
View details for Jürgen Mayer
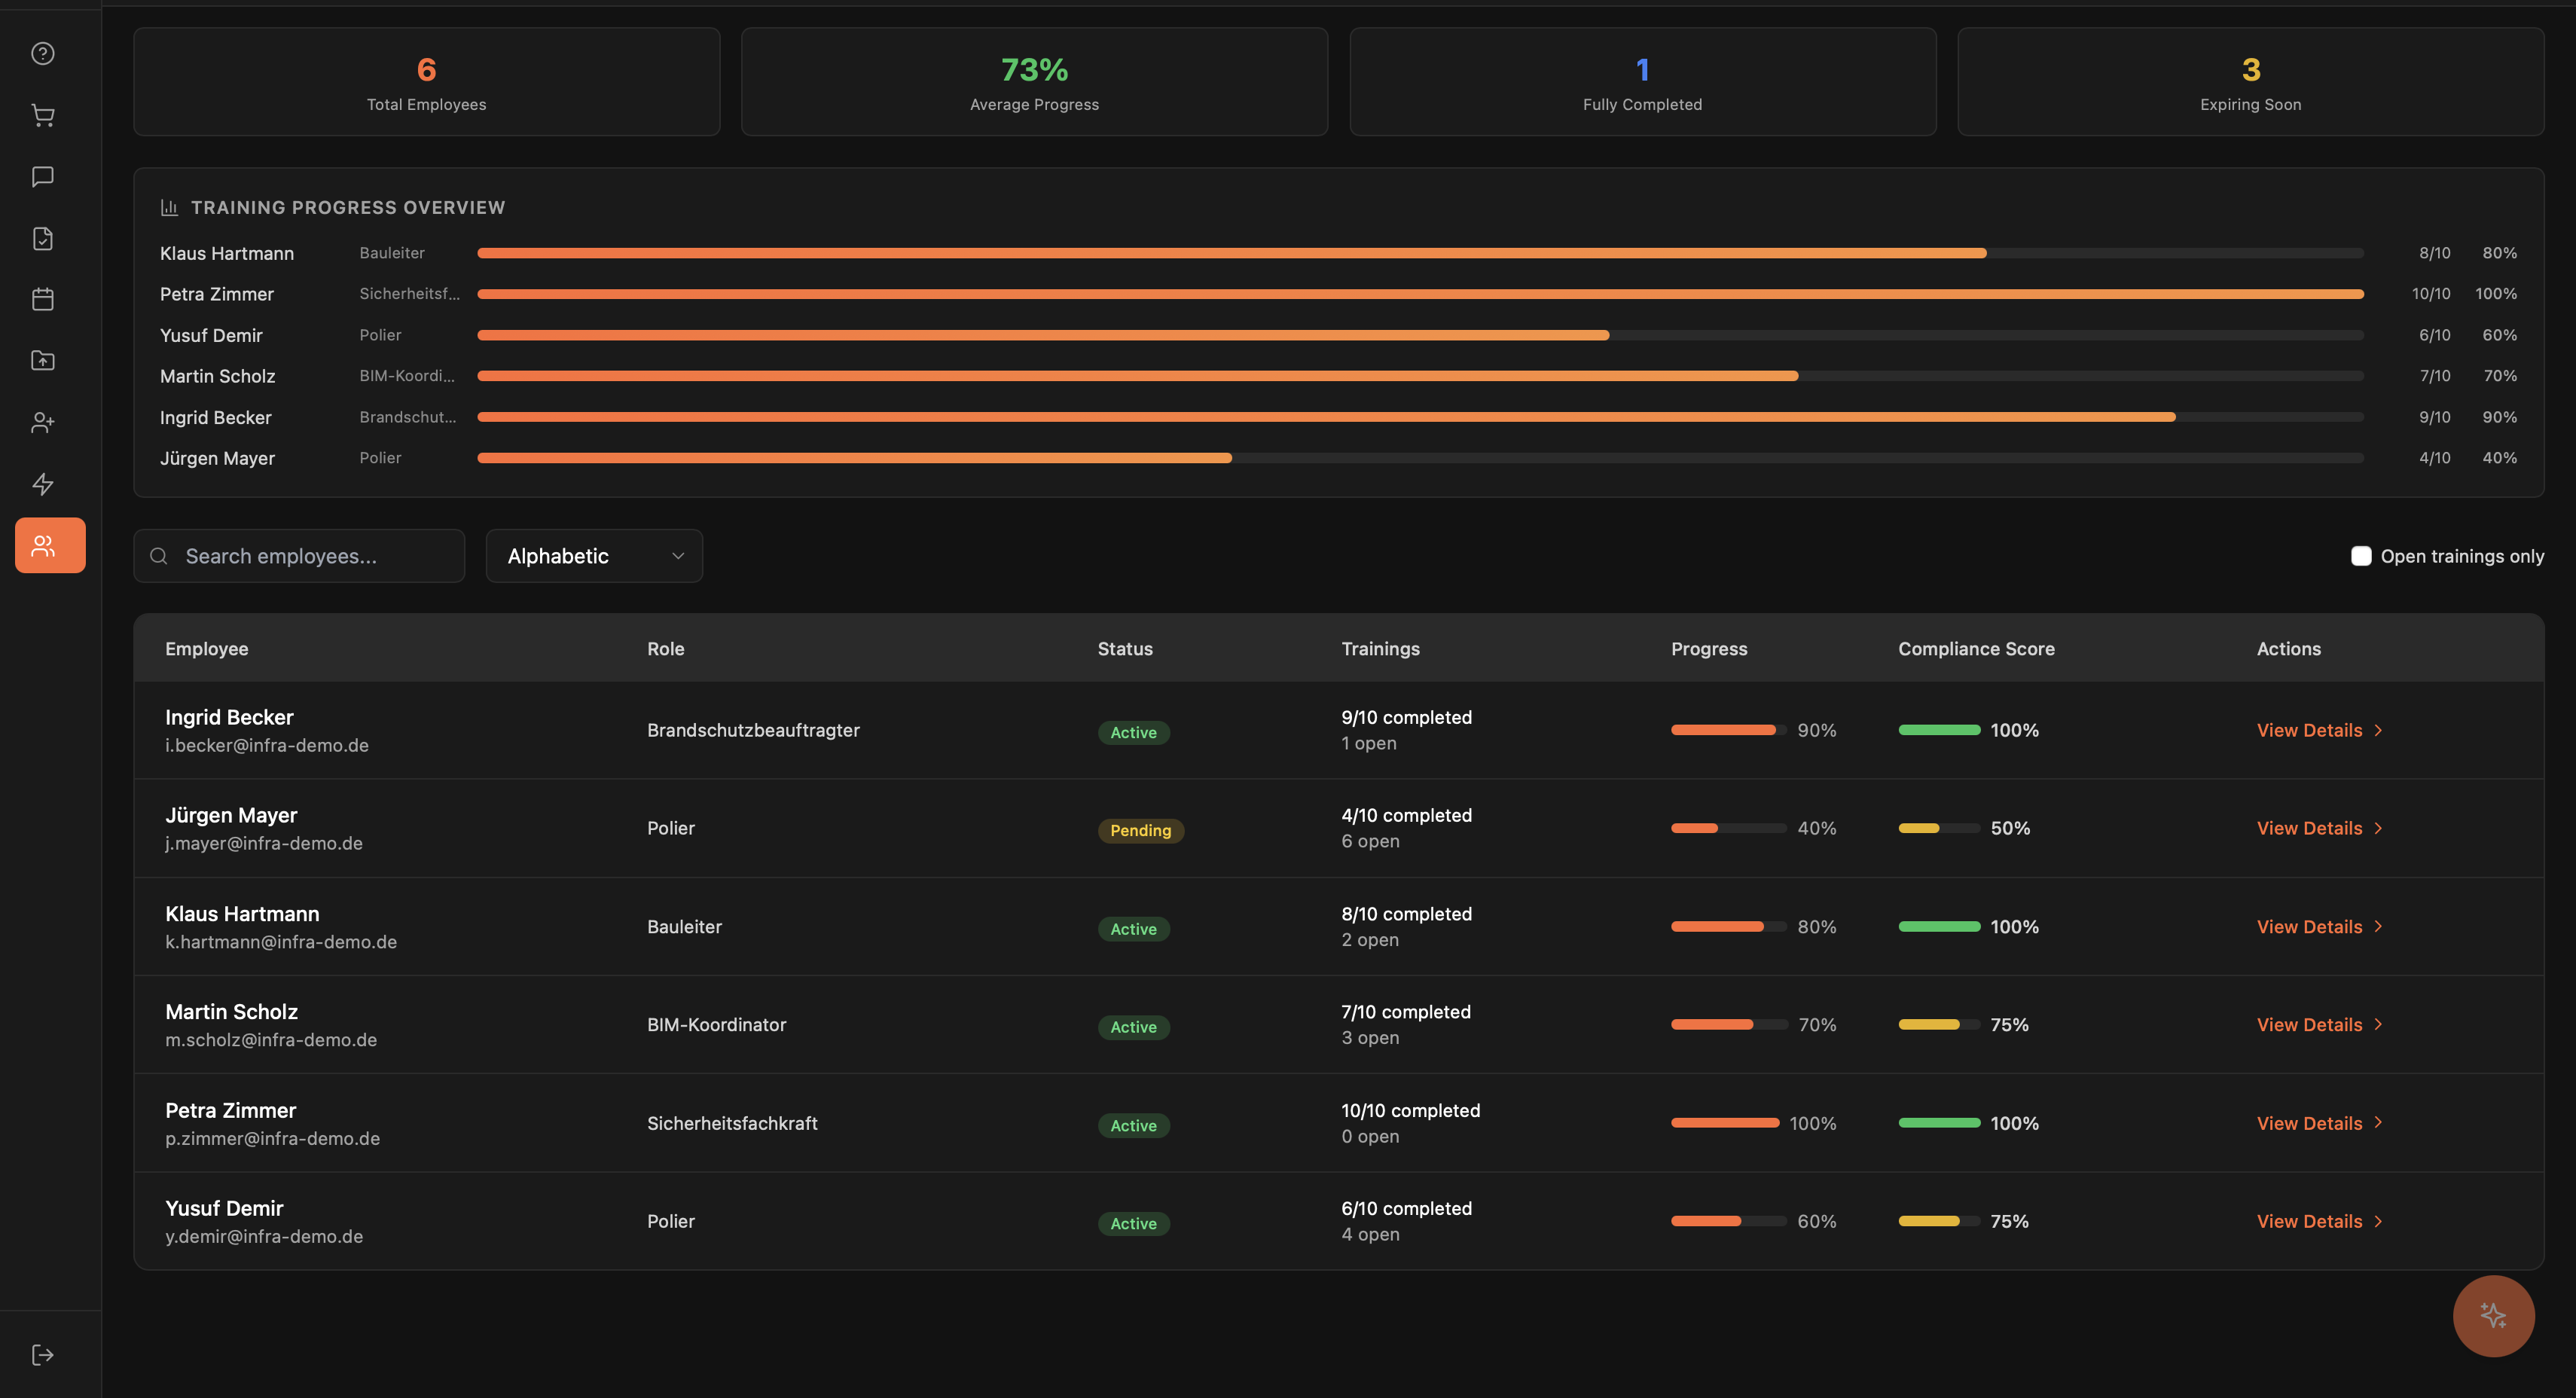[x=2319, y=829]
